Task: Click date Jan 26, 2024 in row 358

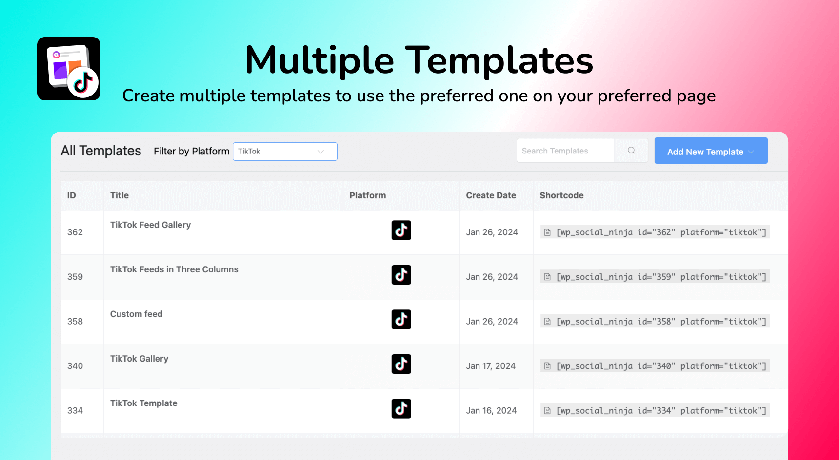Action: 492,322
